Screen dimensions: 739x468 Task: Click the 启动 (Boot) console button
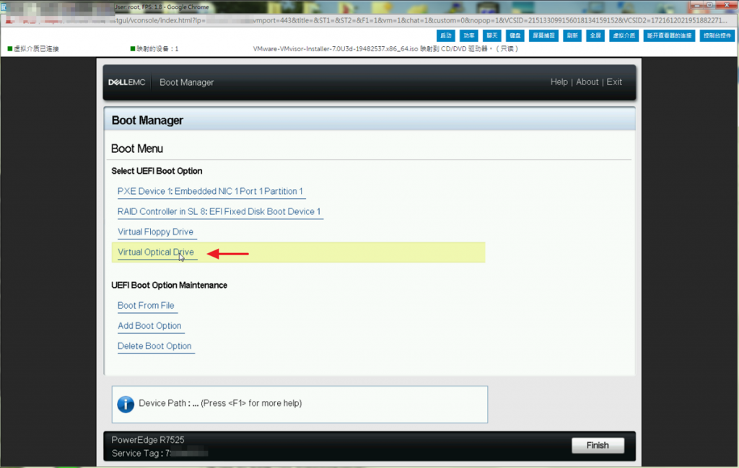click(445, 36)
